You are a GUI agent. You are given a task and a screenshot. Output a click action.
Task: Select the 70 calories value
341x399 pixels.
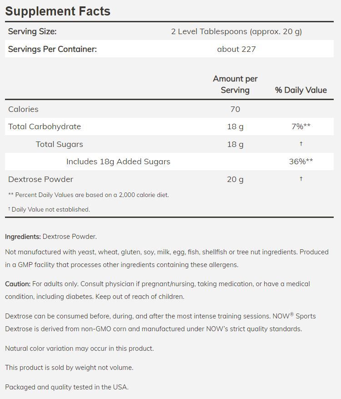[235, 109]
